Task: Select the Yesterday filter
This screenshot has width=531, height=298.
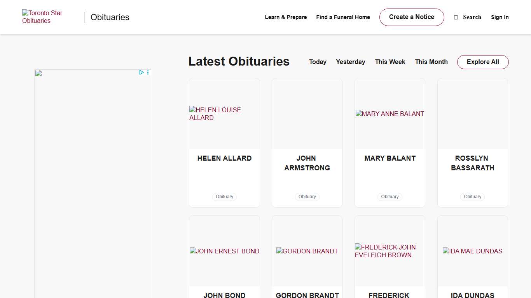Action: pos(350,62)
